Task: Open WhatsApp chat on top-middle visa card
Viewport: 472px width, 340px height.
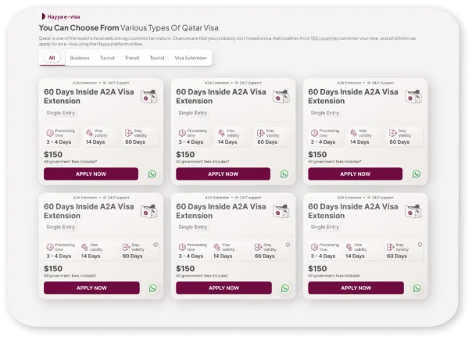Action: (284, 174)
